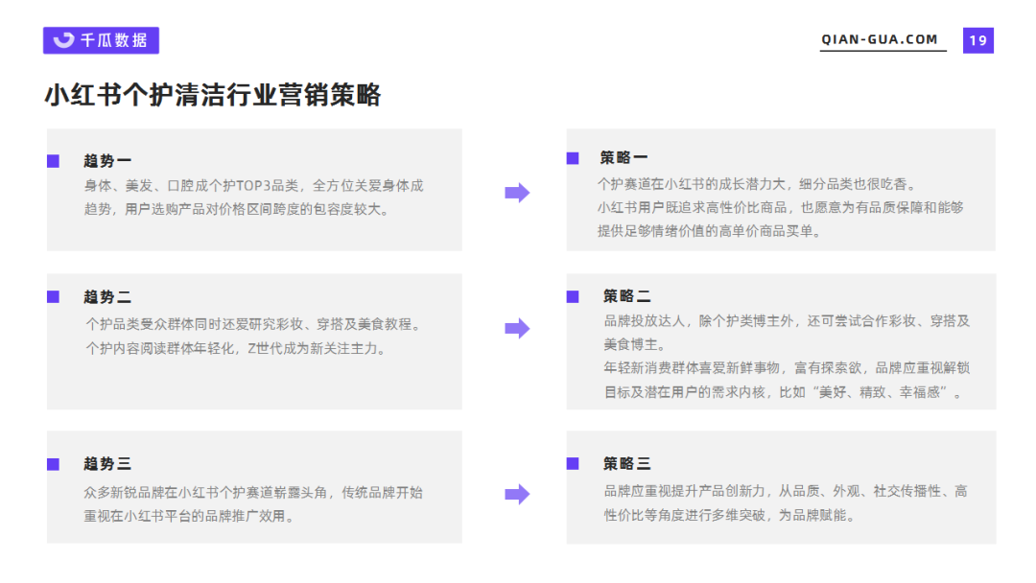Click the slide title 小红书个护清洁行业营销策略
The width and height of the screenshot is (1036, 583).
click(x=212, y=95)
